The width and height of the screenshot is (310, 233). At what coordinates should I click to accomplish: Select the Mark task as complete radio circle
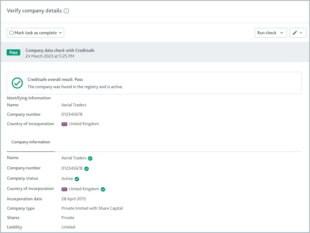(11, 32)
